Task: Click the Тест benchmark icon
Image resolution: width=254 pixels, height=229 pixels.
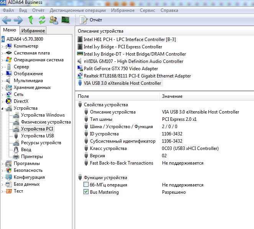Action: click(x=9, y=191)
